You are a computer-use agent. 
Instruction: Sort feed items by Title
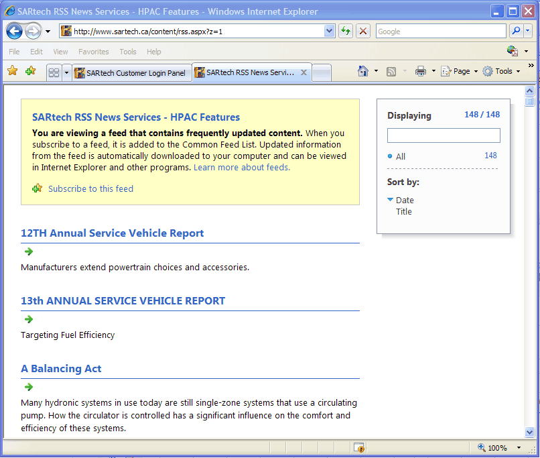[403, 212]
